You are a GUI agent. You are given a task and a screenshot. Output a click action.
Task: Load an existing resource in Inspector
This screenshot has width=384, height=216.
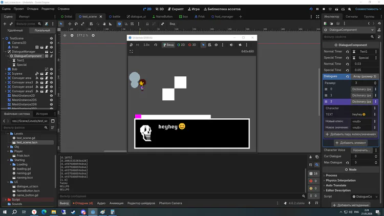[x=331, y=24]
